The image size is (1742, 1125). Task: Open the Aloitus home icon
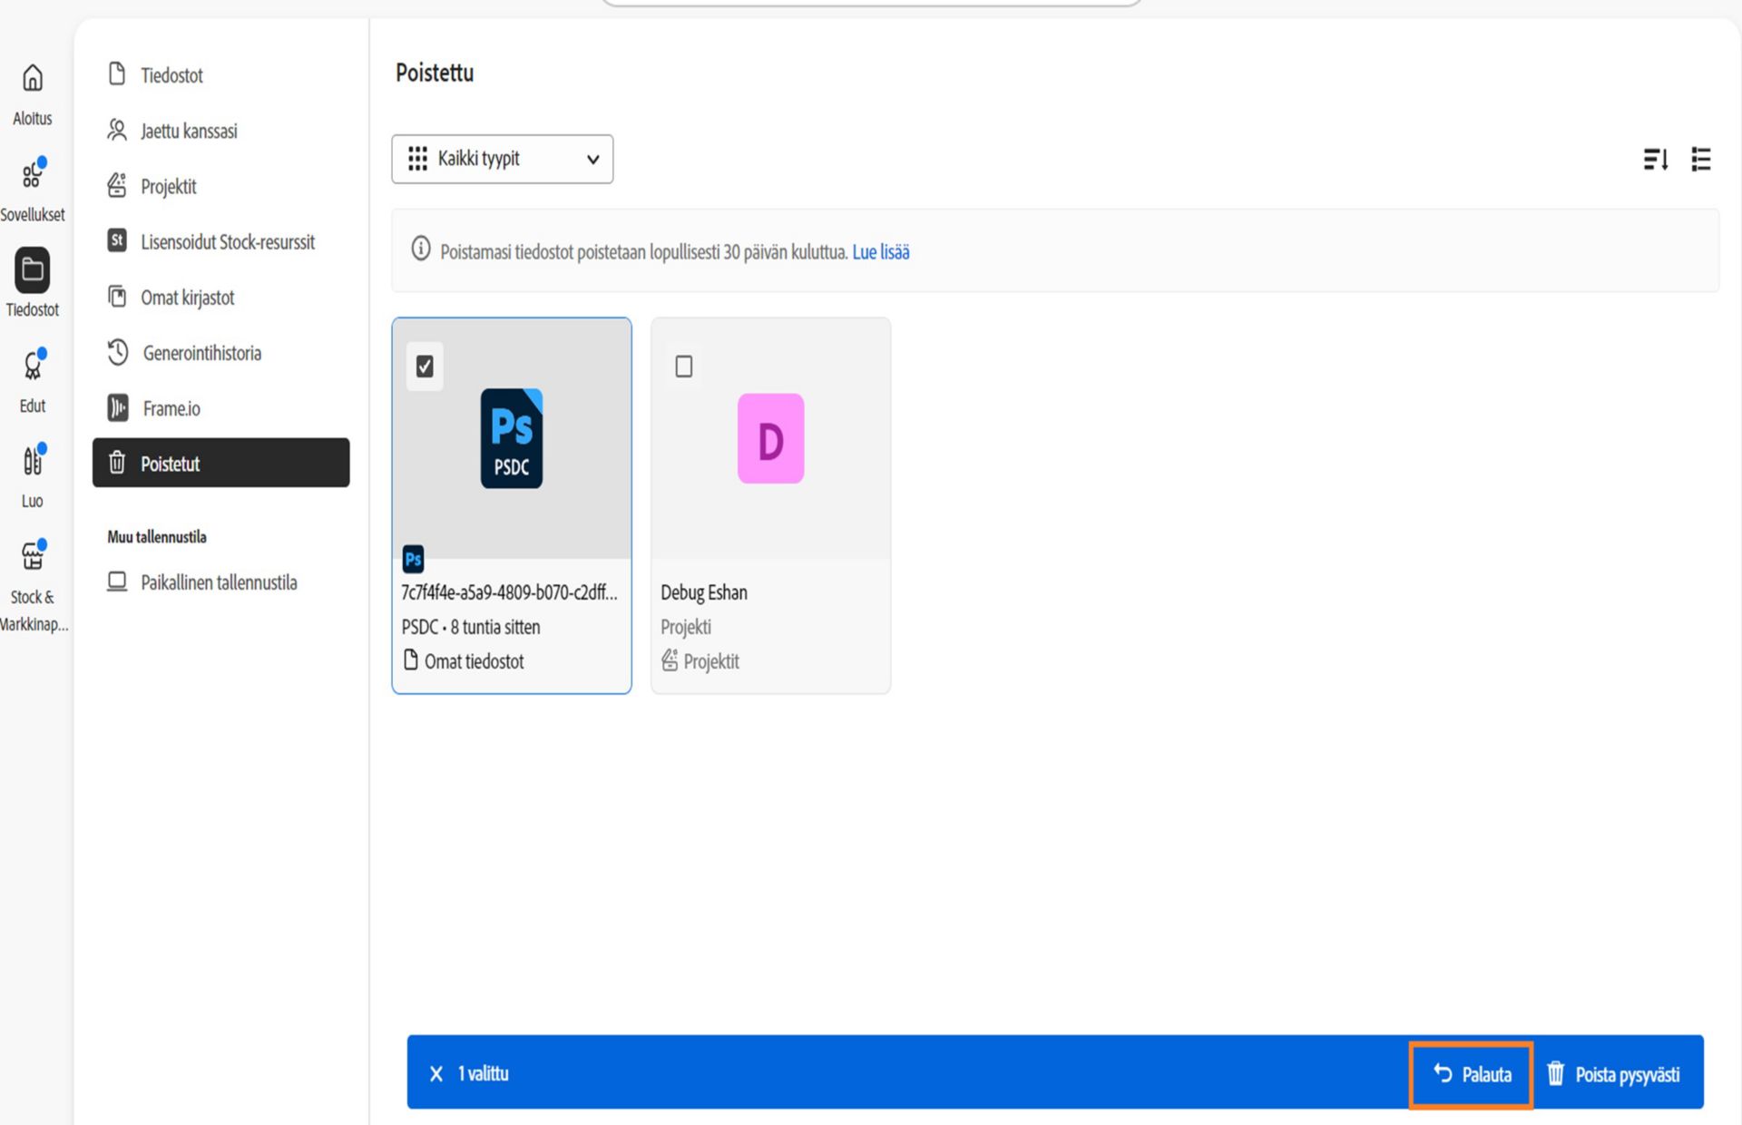(x=33, y=78)
